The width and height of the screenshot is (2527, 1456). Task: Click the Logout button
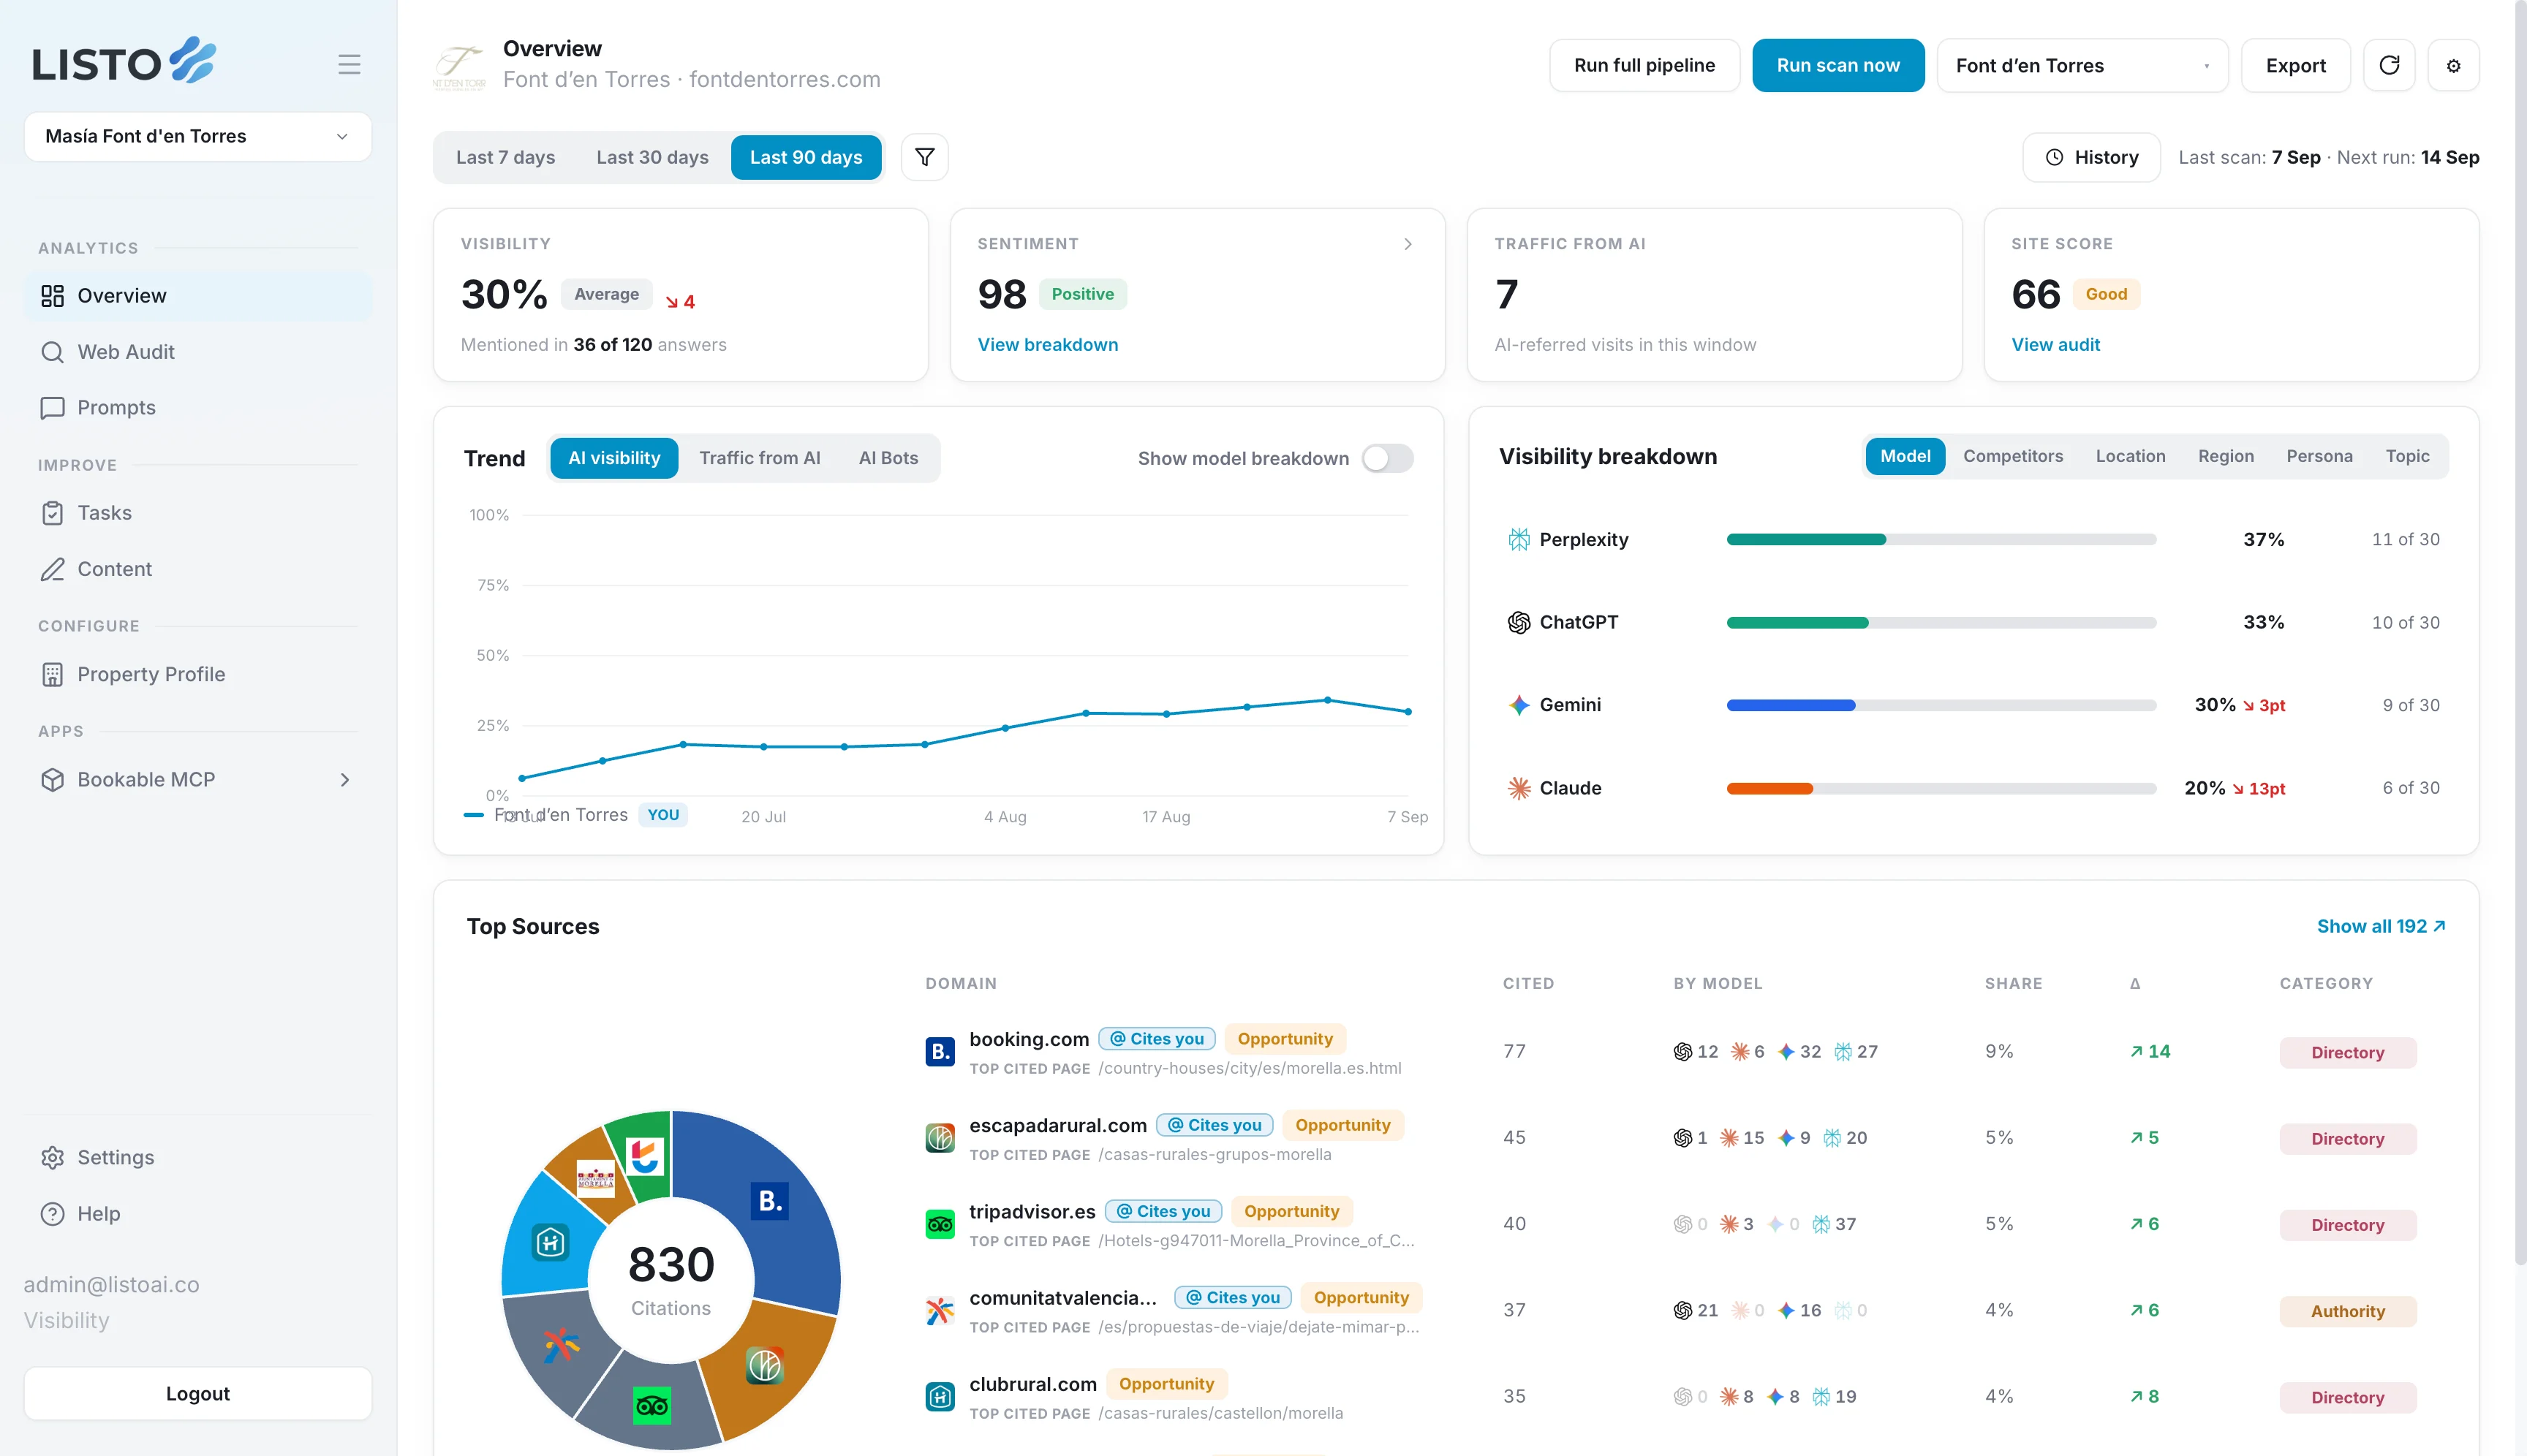pyautogui.click(x=198, y=1393)
